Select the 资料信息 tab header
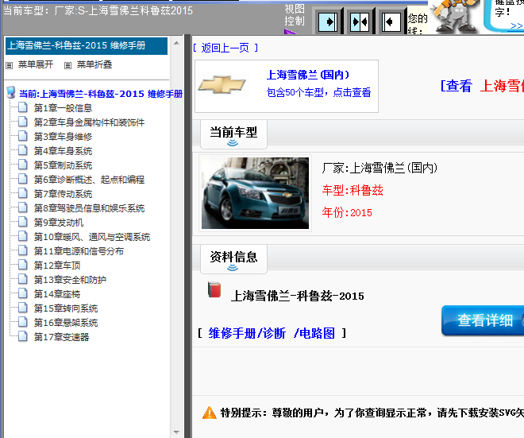Screen dimensions: 524x438 tap(233, 258)
